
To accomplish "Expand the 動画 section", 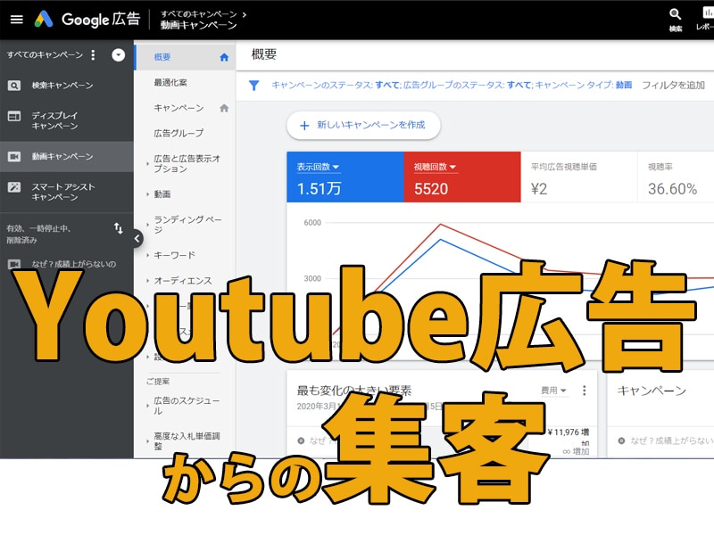I will pyautogui.click(x=162, y=194).
